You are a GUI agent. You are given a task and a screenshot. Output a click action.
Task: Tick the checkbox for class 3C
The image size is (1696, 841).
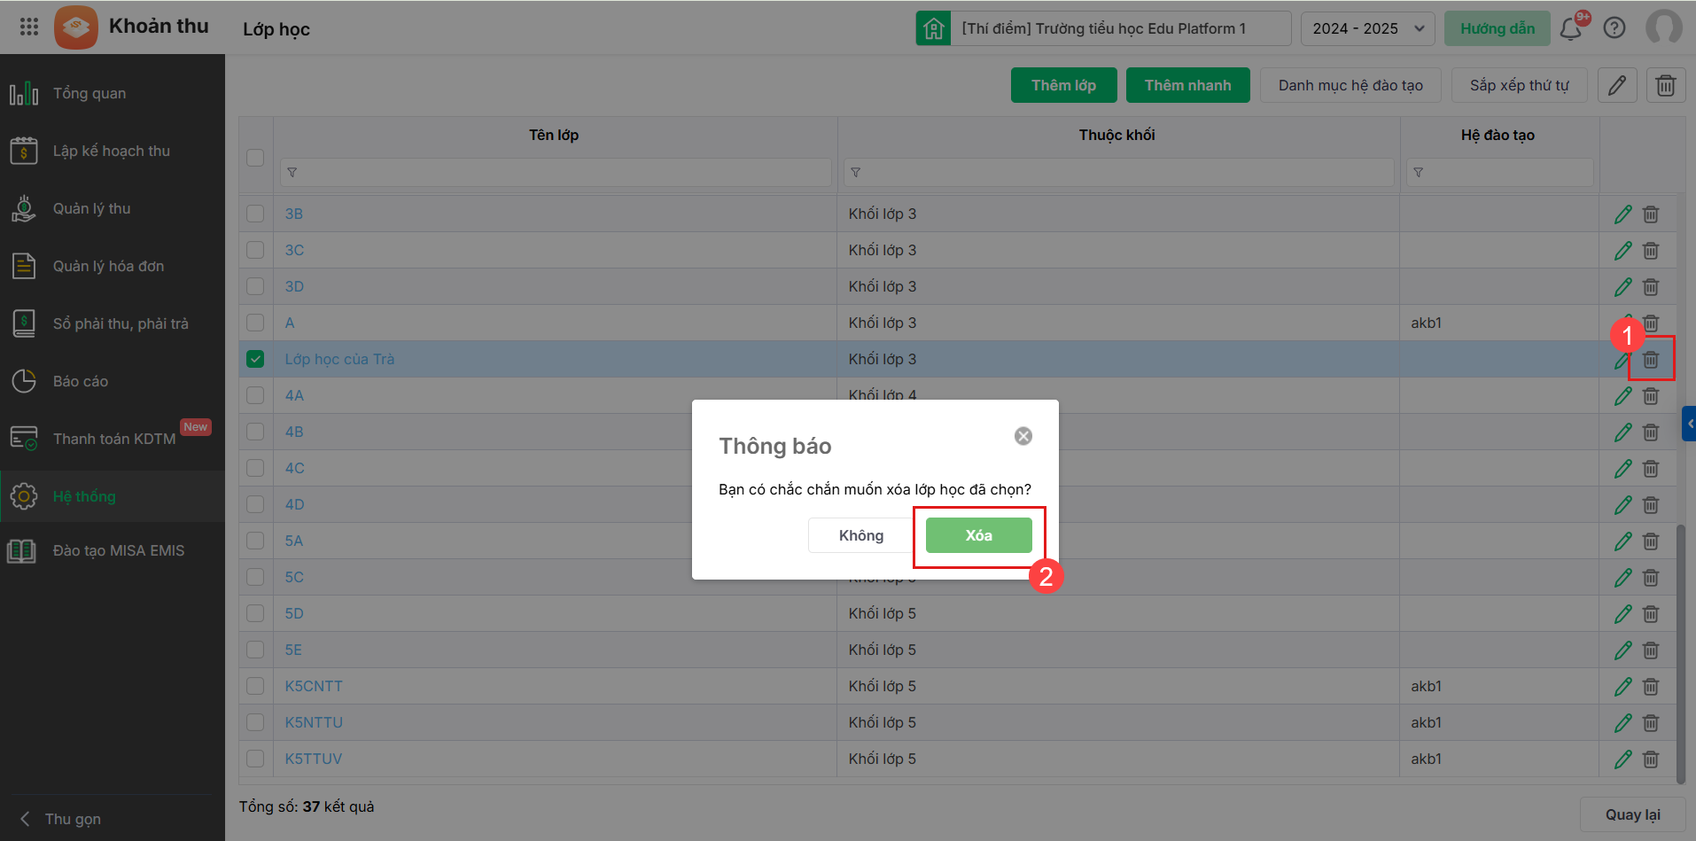pyautogui.click(x=255, y=250)
